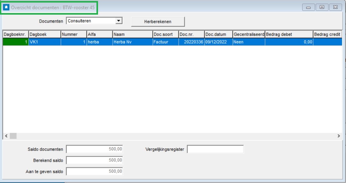Click the Dagboek column header
Viewport: 346px width, 183px height.
pos(45,34)
